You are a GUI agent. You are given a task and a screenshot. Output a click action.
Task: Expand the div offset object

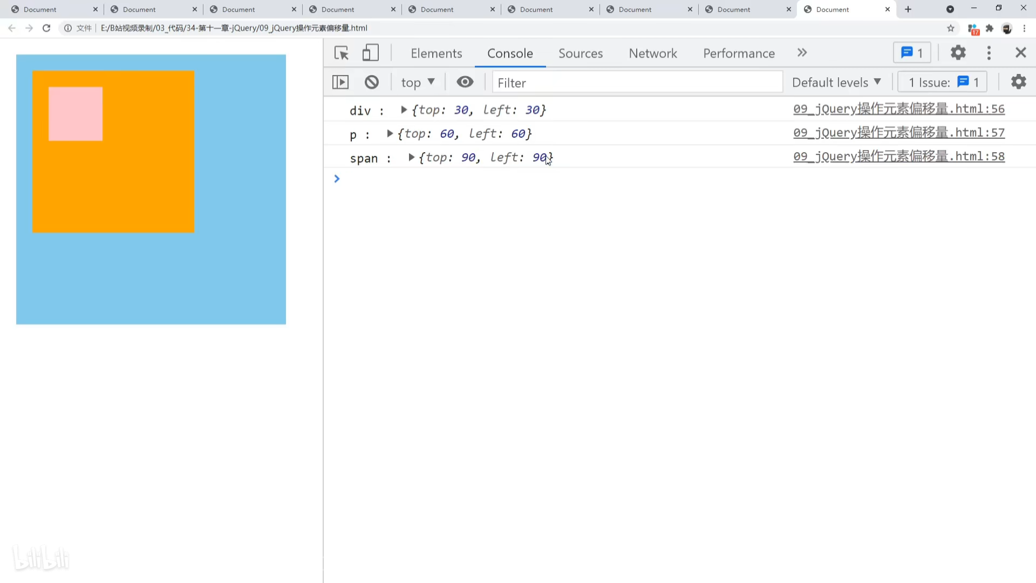(x=404, y=110)
